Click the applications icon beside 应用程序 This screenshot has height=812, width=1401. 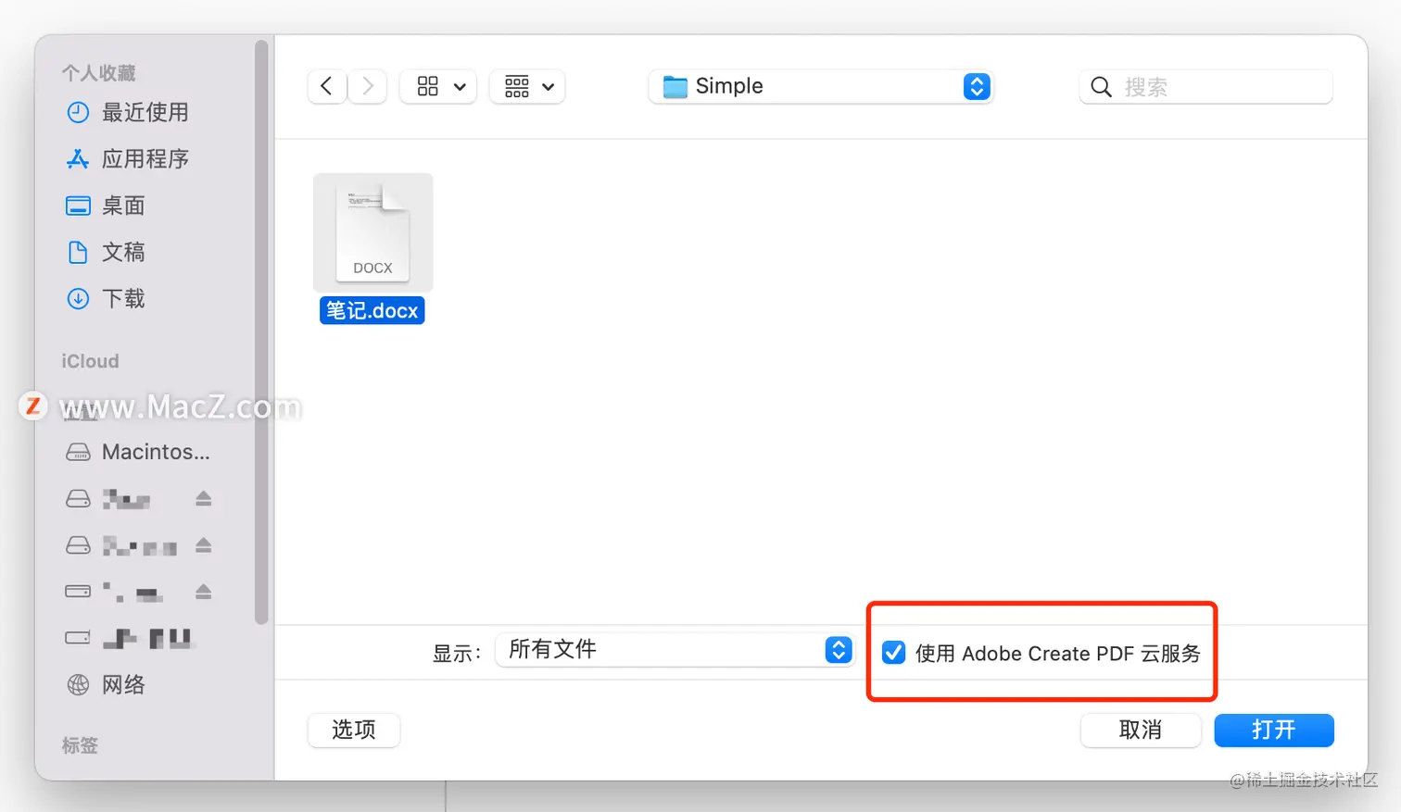click(x=78, y=159)
